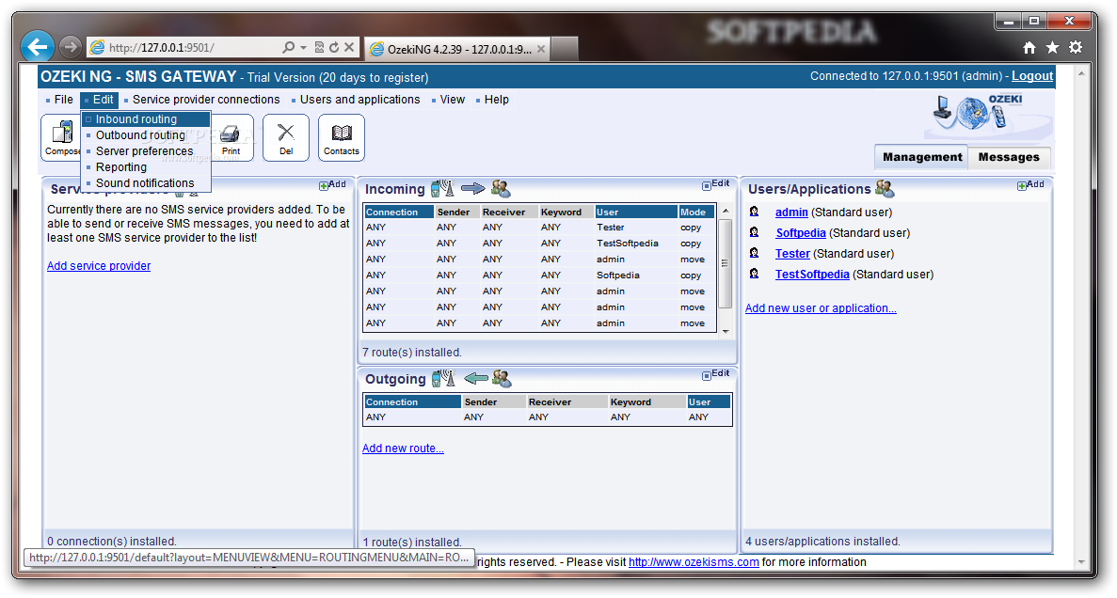
Task: Select Inbound routing menu entry
Action: click(x=146, y=118)
